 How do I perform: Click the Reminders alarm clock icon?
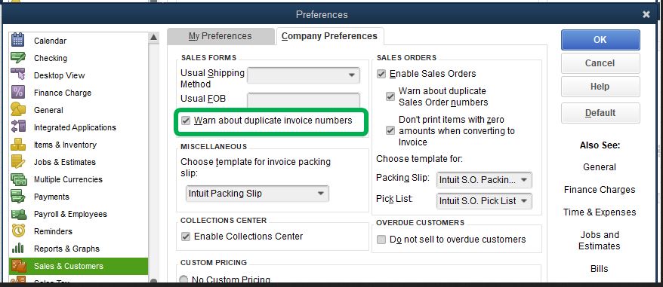[18, 231]
